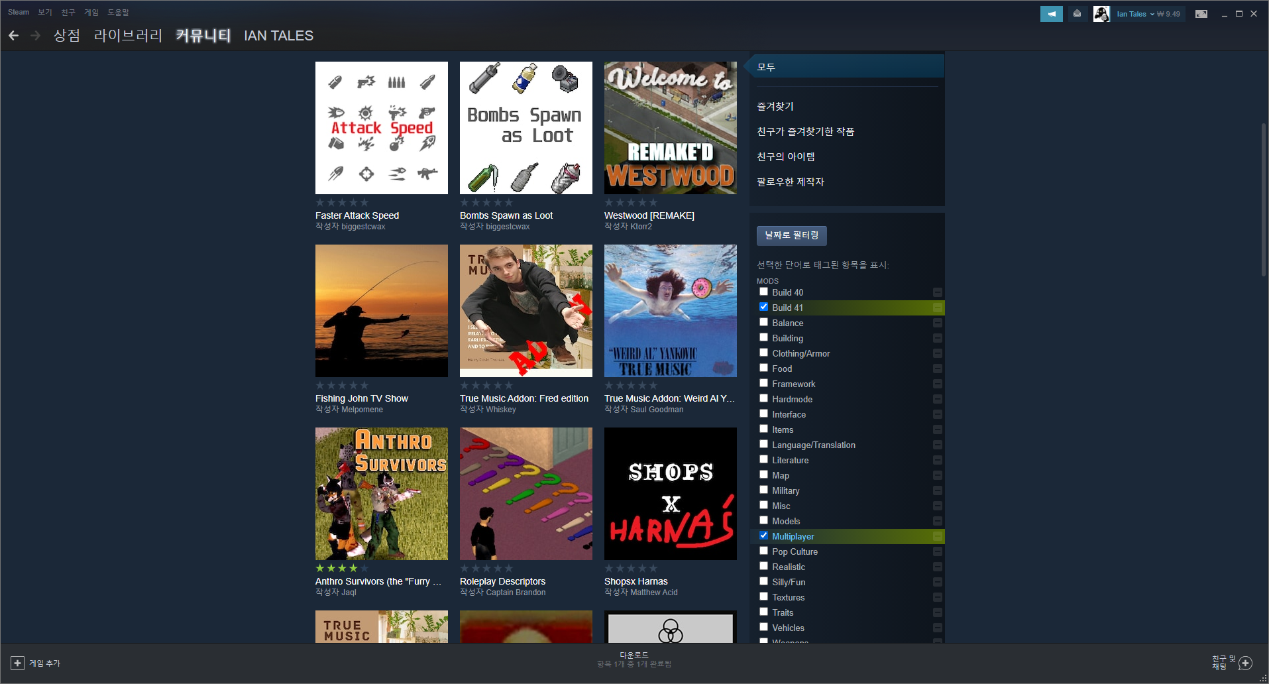1269x684 pixels.
Task: Exclude the Food tag with minus icon
Action: click(x=937, y=369)
